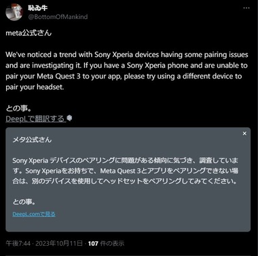Click the 午後7:44 post time
Image resolution: width=258 pixels, height=256 pixels.
(x=18, y=243)
